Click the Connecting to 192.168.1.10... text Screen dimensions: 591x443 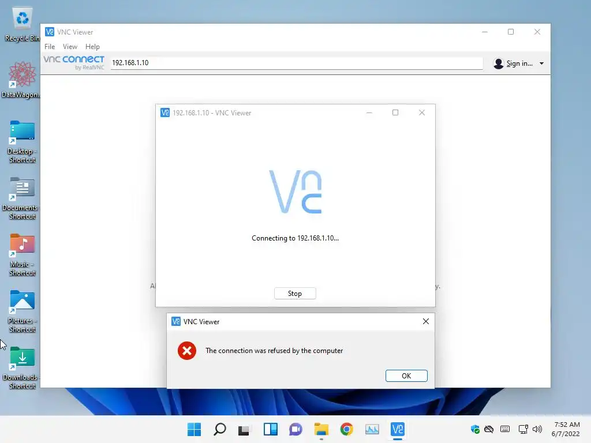click(295, 238)
